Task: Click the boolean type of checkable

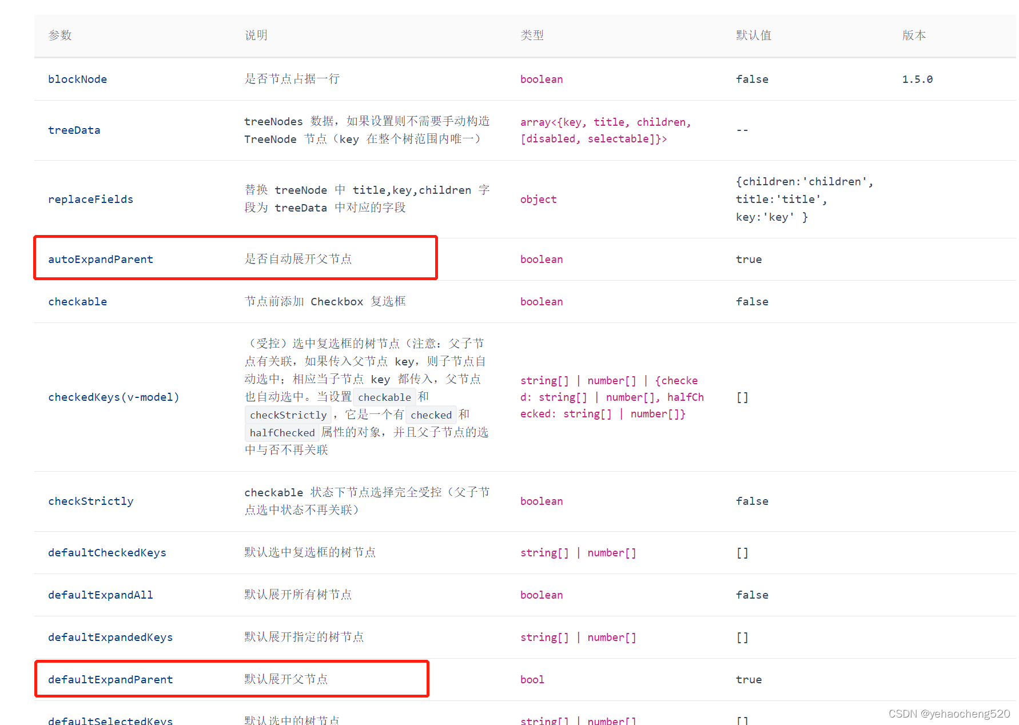Action: [x=542, y=301]
